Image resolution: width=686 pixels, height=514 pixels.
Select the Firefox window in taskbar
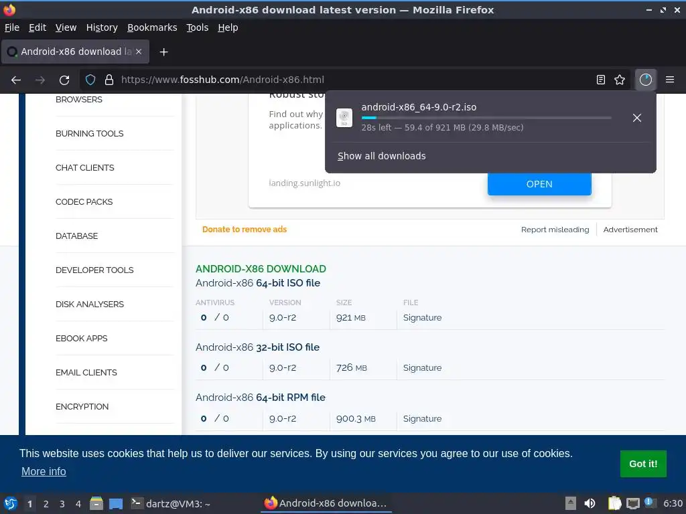[326, 503]
